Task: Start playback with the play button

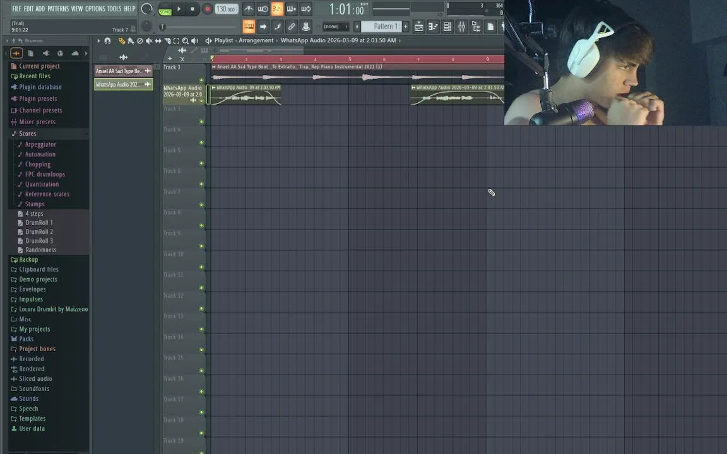Action: coord(179,9)
